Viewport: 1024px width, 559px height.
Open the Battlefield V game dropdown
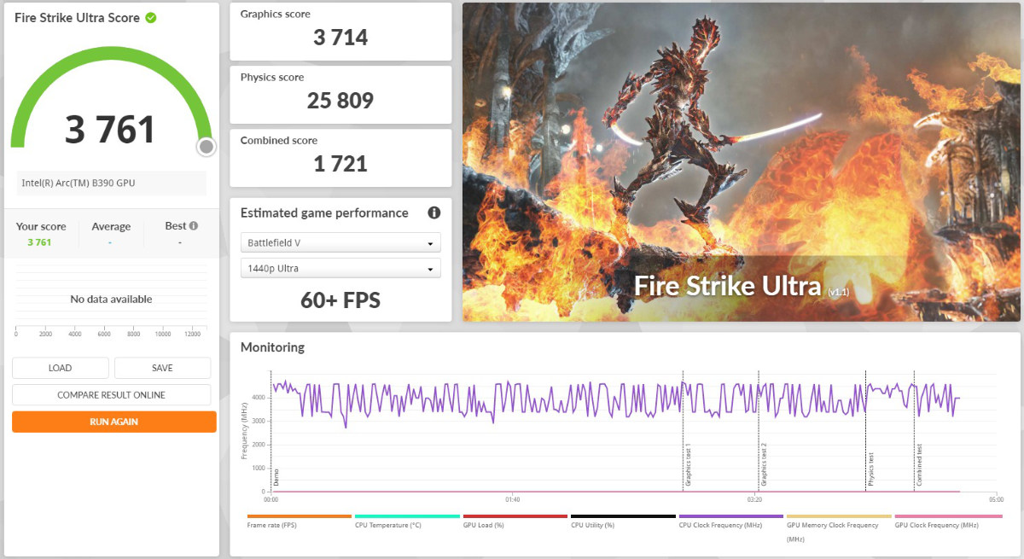click(x=340, y=242)
